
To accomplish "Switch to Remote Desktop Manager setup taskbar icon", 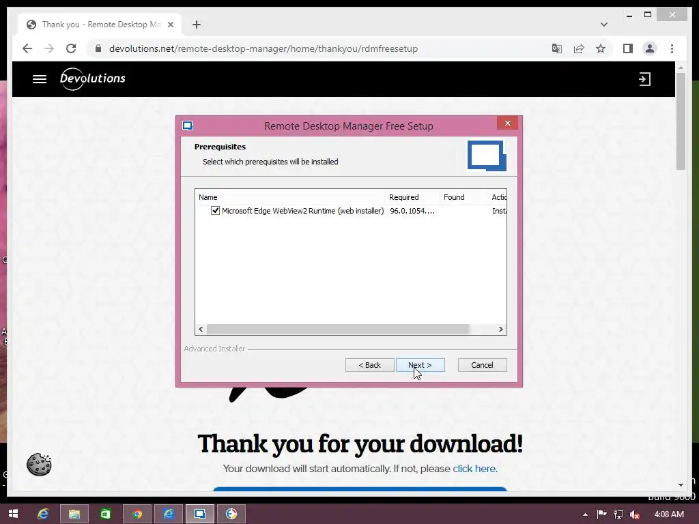I will 200,514.
